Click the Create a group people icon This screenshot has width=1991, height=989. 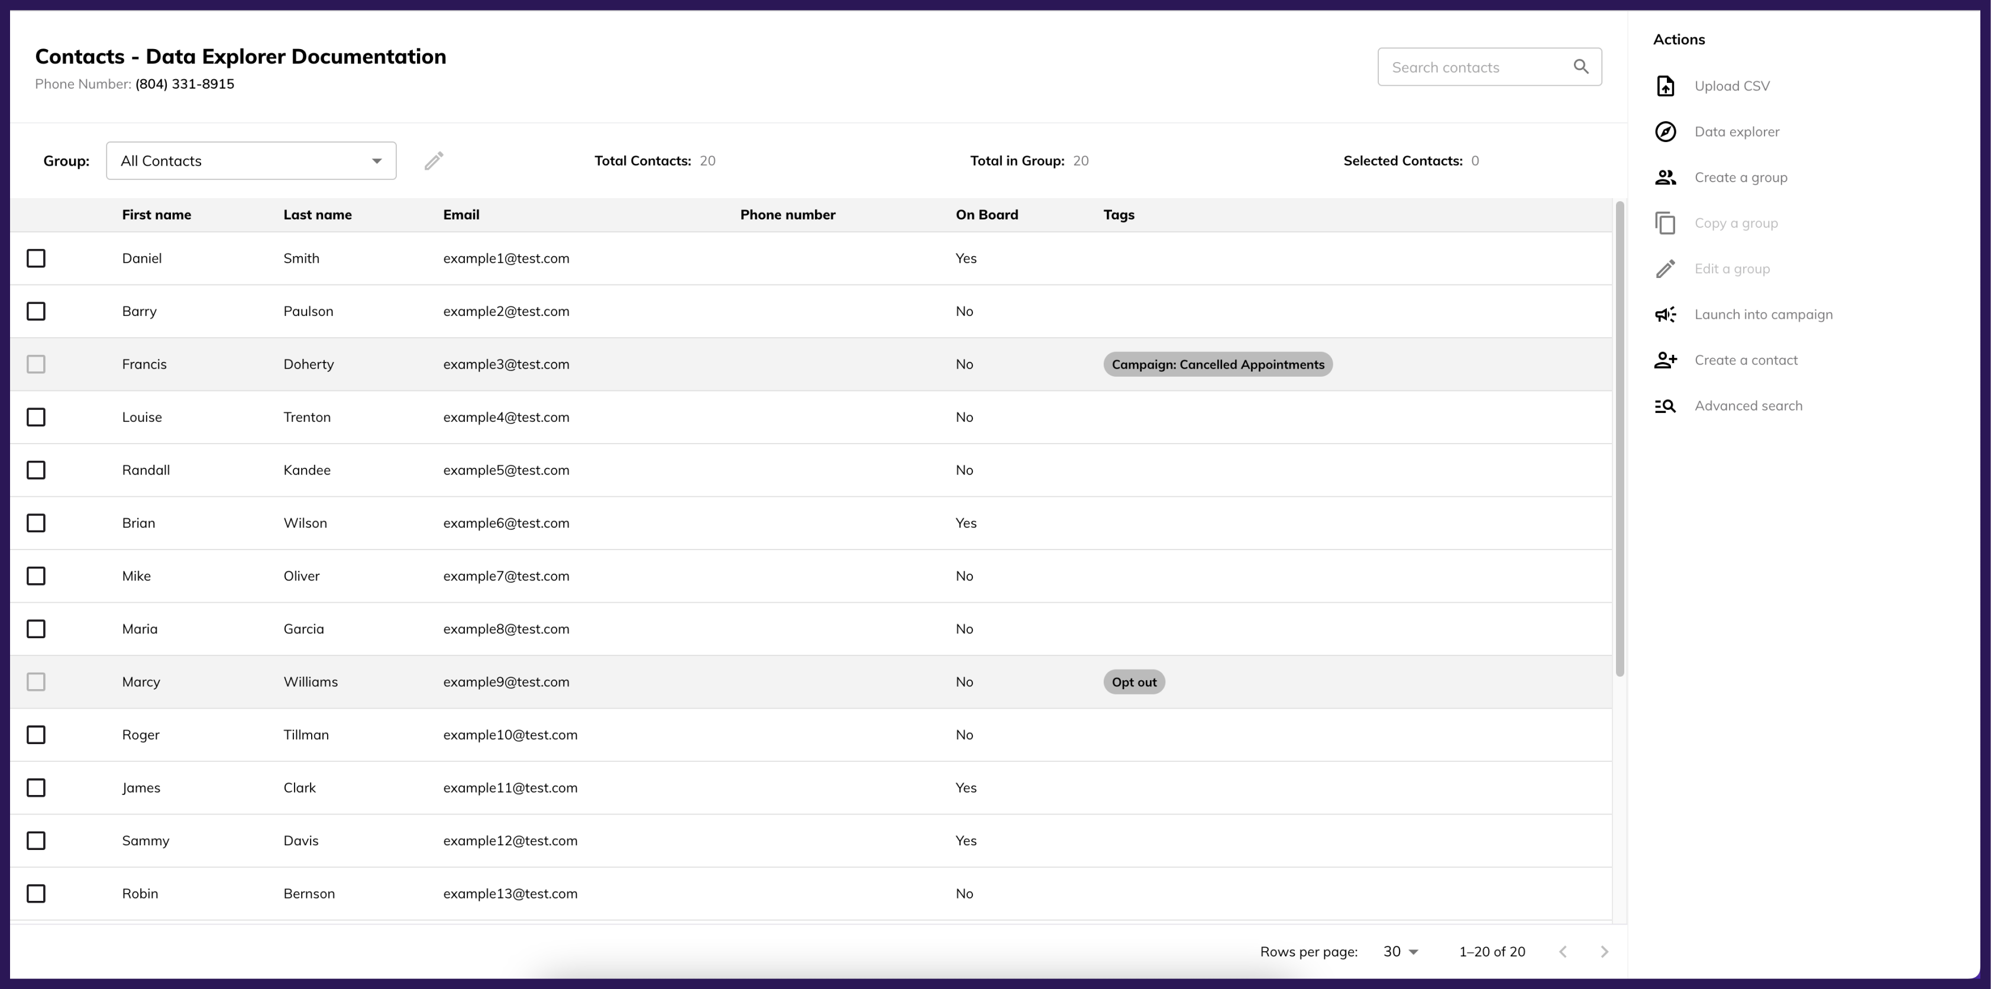coord(1665,177)
